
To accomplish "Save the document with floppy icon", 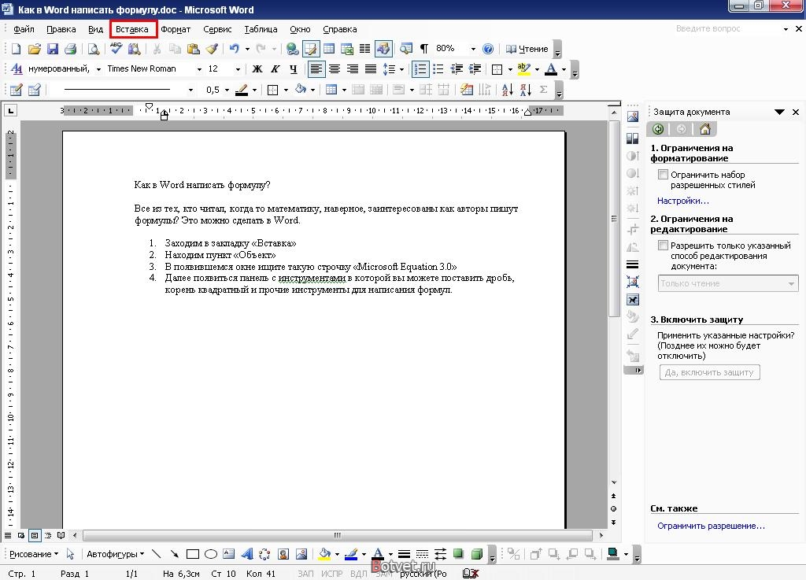I will (53, 49).
